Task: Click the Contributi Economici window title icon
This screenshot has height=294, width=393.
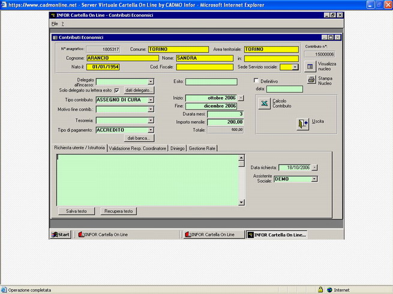Action: point(55,38)
